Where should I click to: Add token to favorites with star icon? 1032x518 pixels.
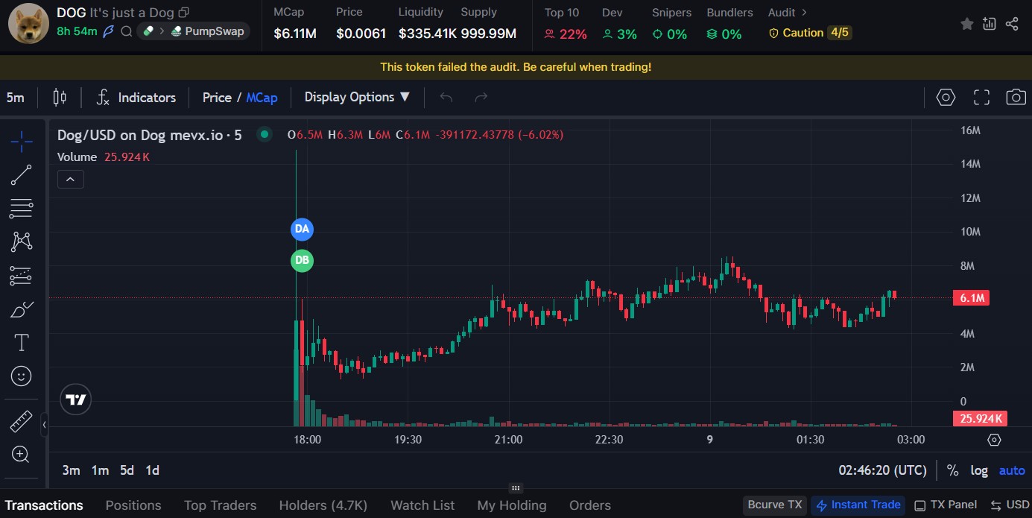[x=967, y=24]
